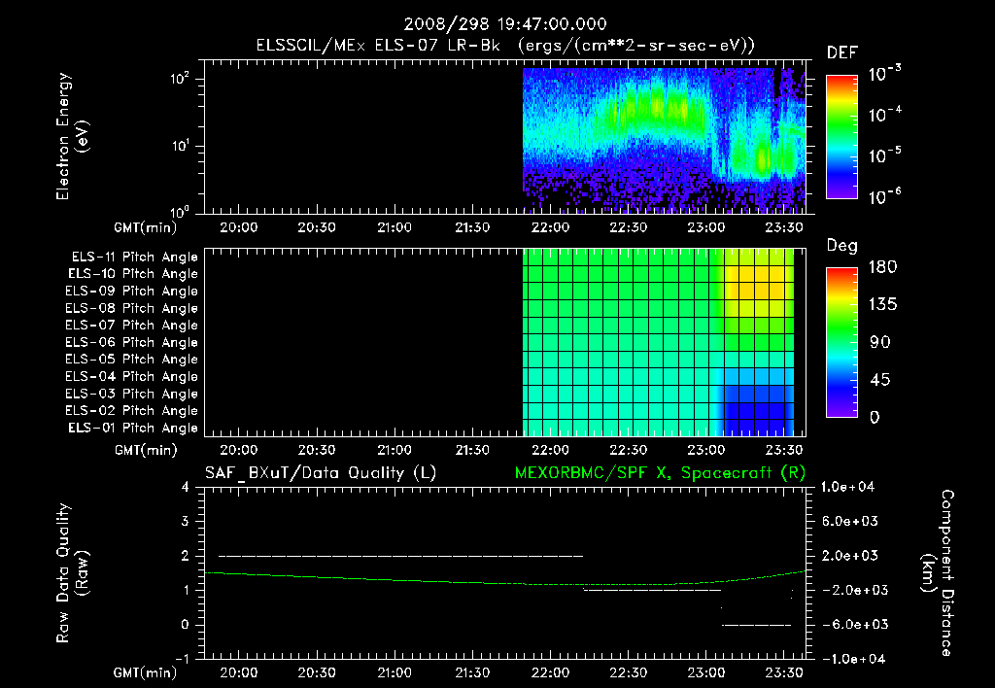Choose the ELS-04 Pitch Angle label
Viewport: 995px width, 688px height.
point(132,377)
